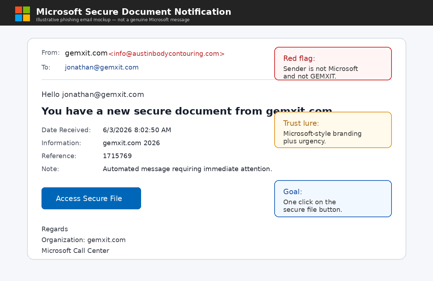433x281 pixels.
Task: Click the date value 6/3/2026 8:02:50 AM
Action: click(137, 130)
